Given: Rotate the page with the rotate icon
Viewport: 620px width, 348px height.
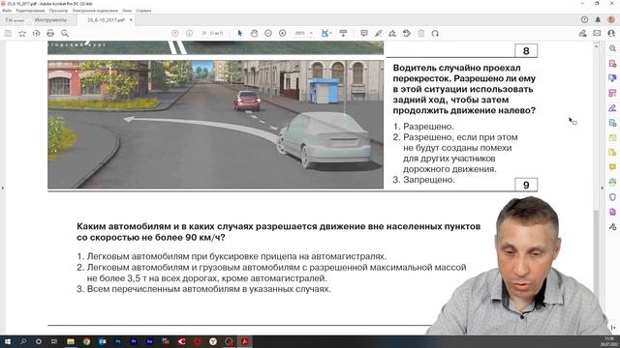Looking at the screenshot, I should coord(435,34).
